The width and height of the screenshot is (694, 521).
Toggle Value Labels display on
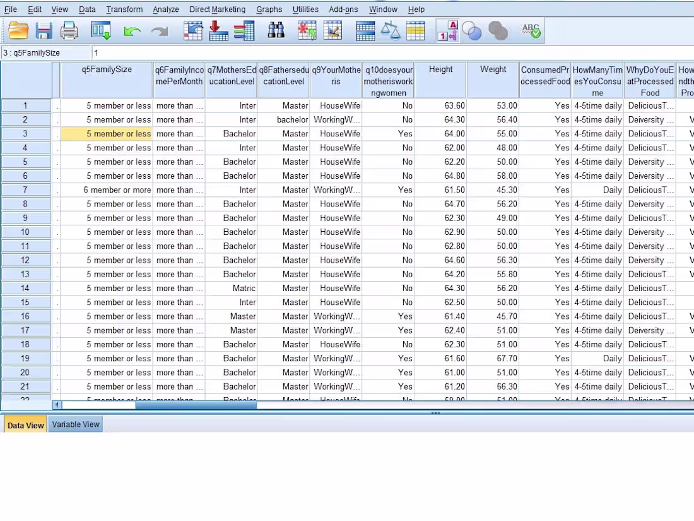tap(448, 30)
